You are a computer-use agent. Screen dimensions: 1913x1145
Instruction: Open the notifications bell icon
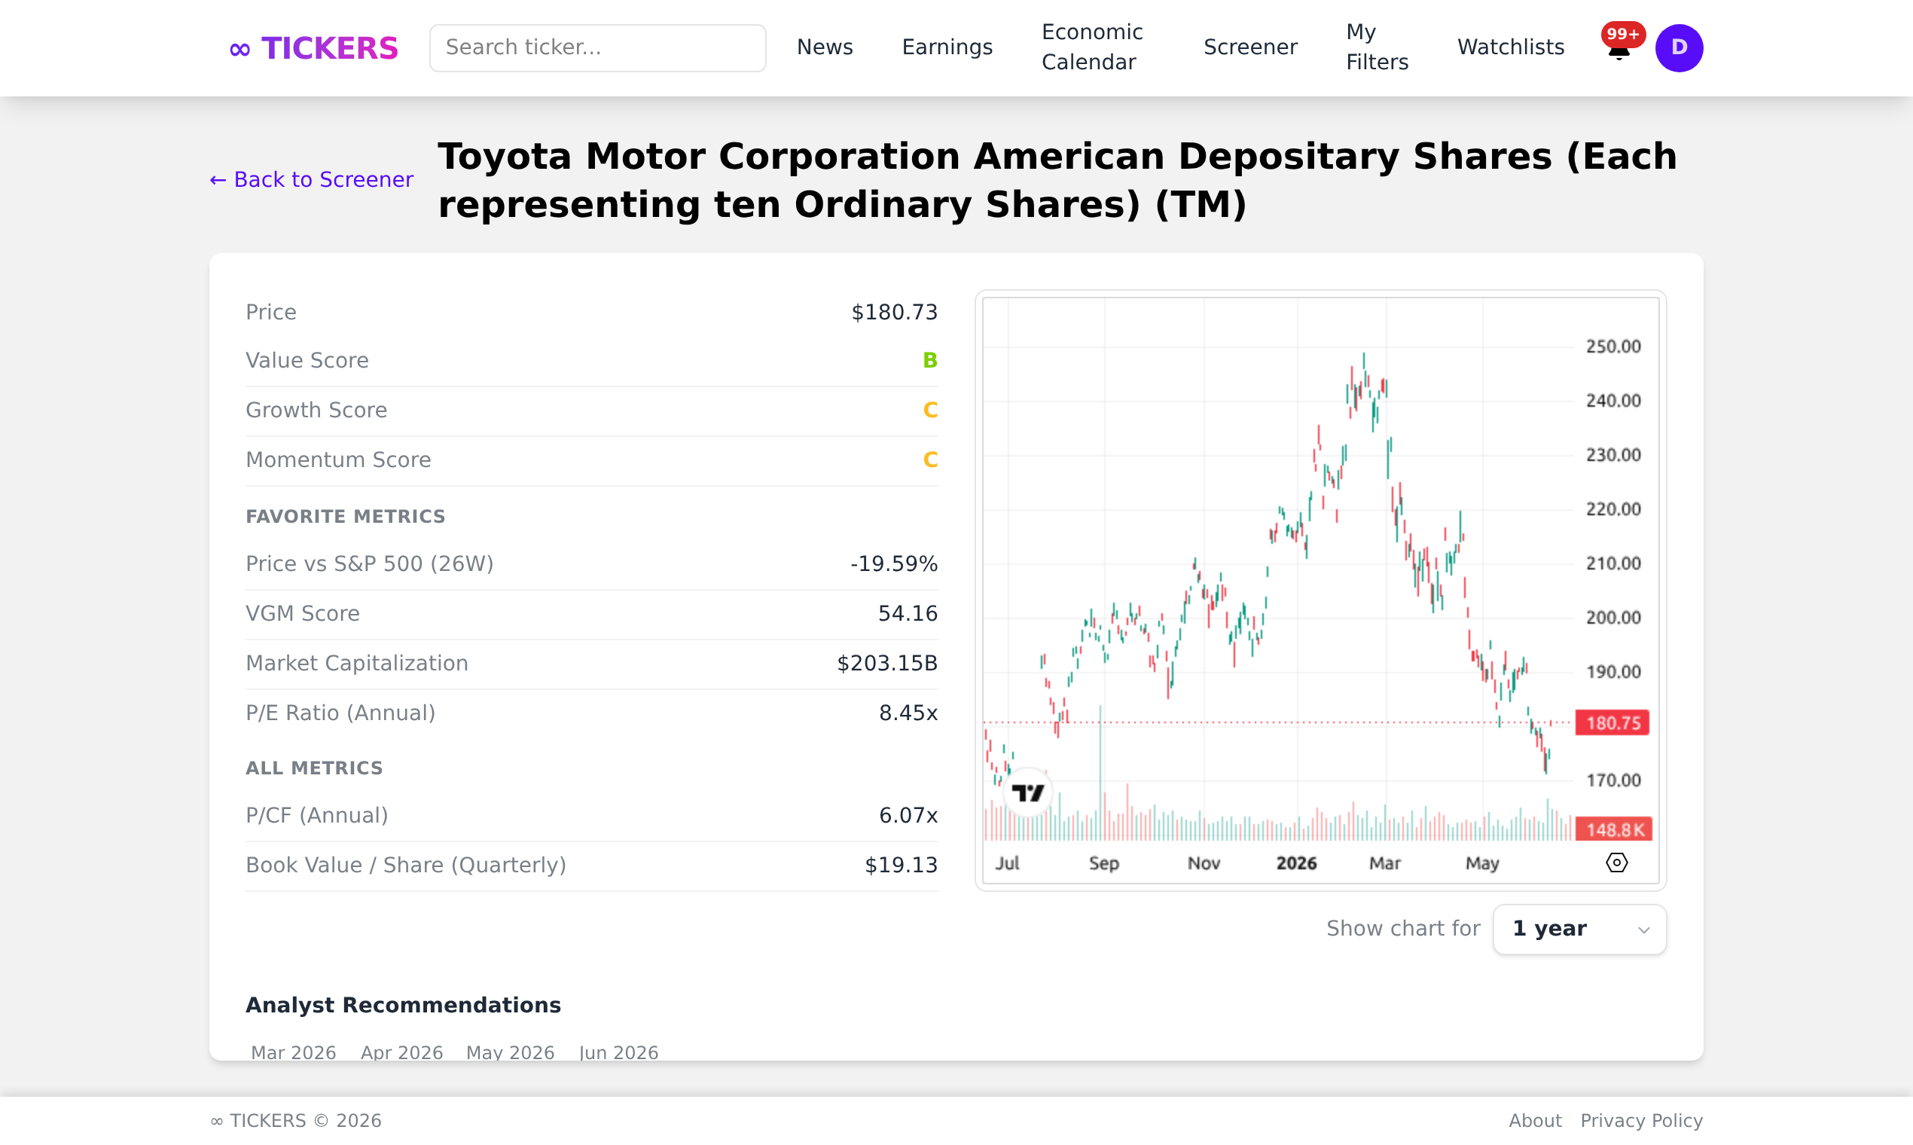(x=1619, y=51)
